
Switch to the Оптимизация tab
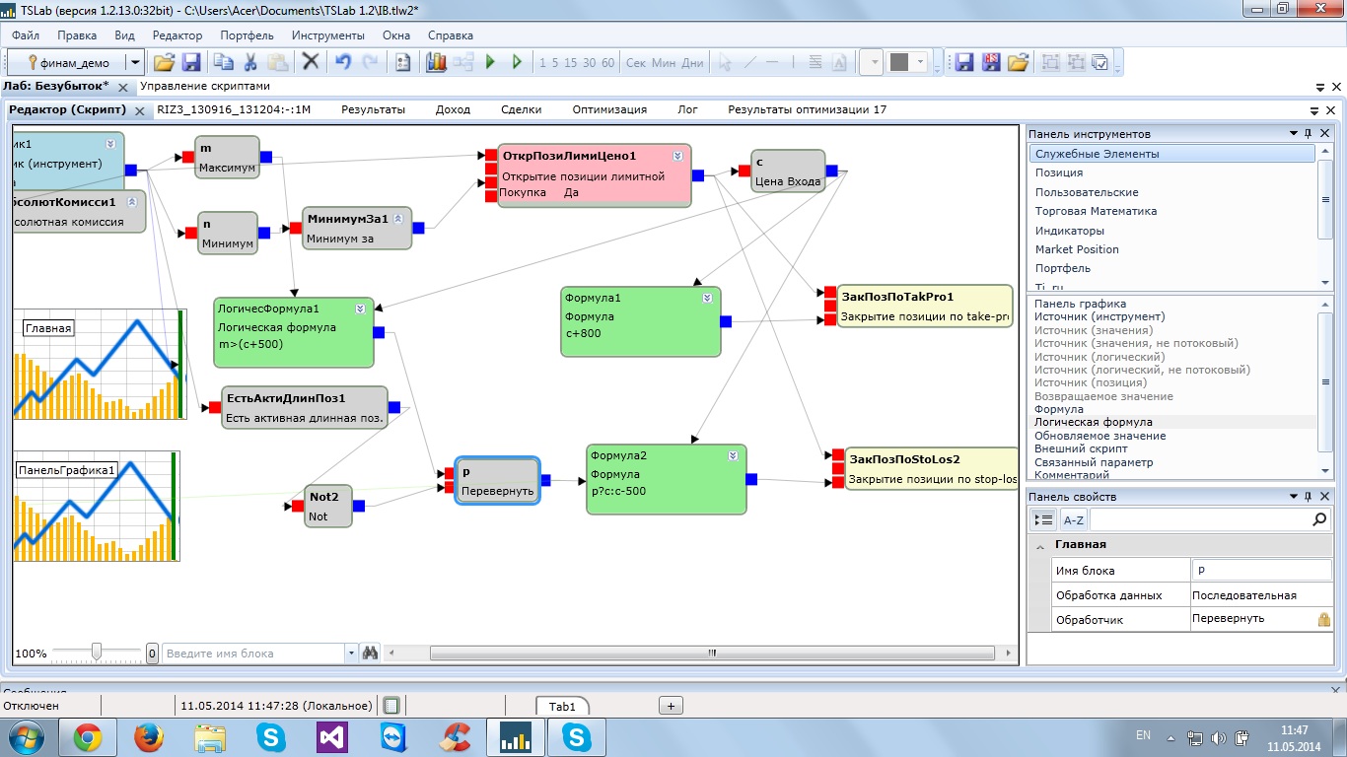coord(609,109)
